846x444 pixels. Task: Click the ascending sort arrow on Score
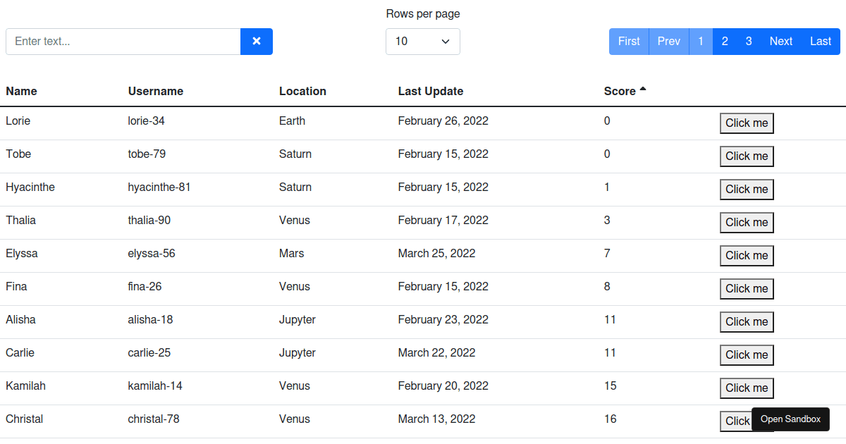click(642, 89)
